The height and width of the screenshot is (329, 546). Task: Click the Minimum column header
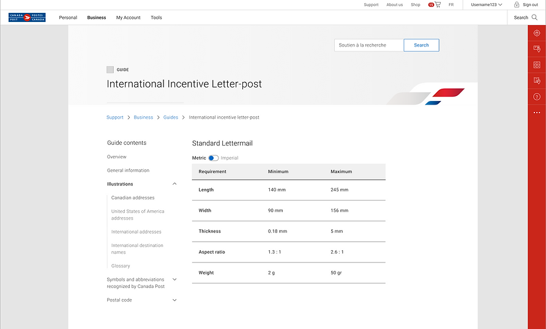click(x=279, y=171)
